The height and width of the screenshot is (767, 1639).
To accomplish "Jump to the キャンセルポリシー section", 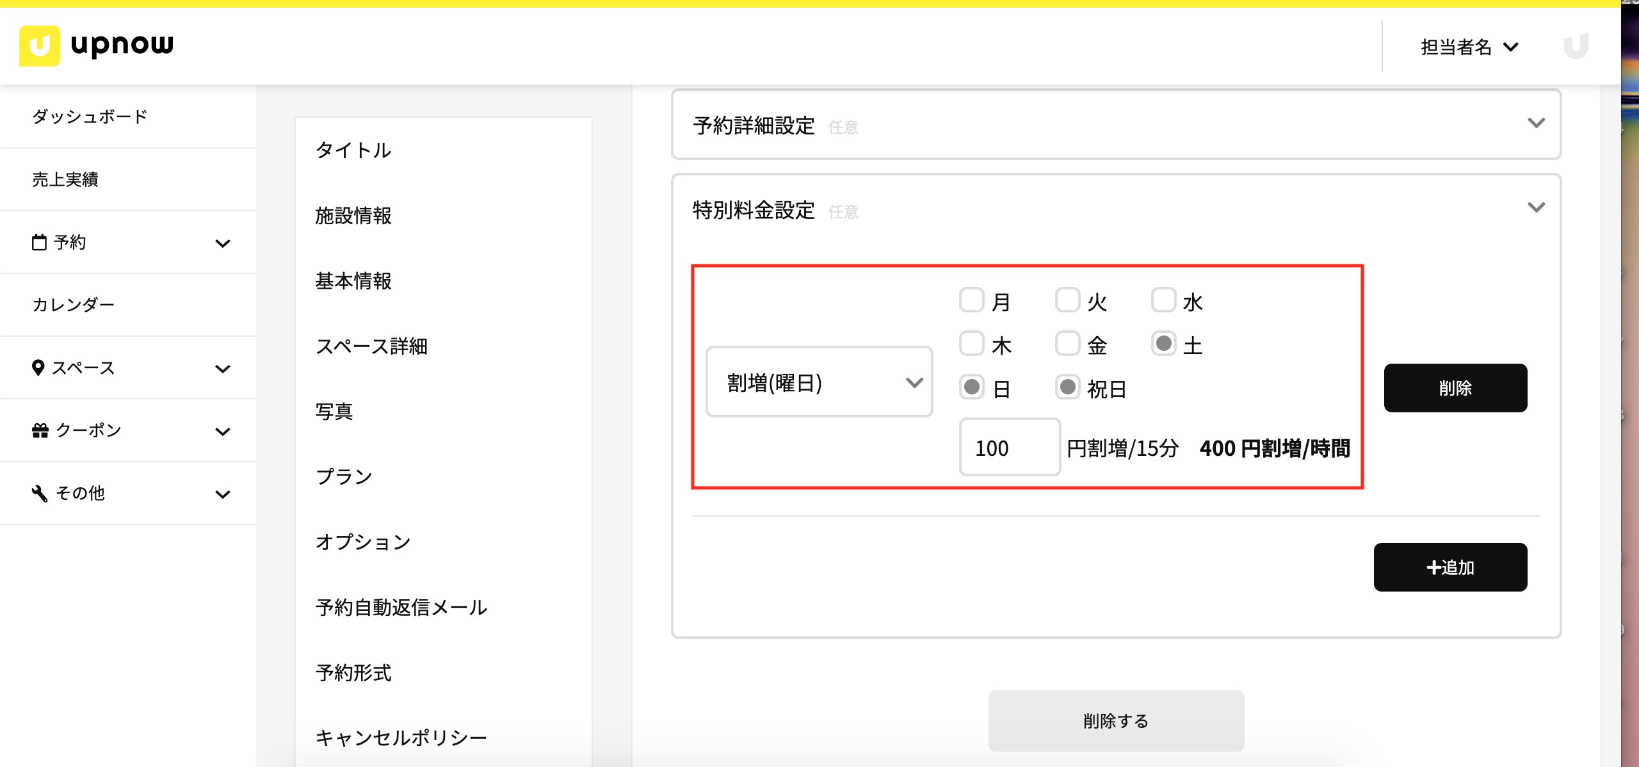I will pyautogui.click(x=401, y=738).
